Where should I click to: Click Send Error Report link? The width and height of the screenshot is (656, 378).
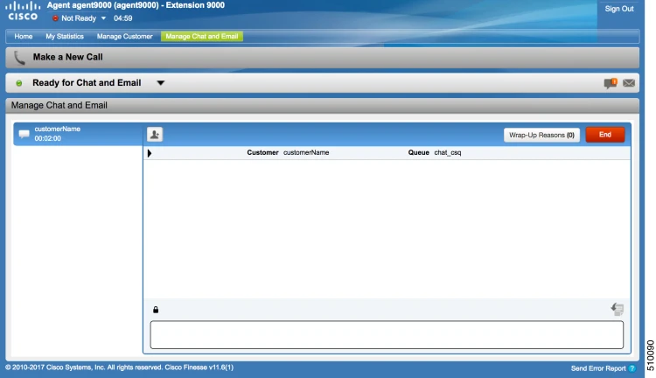pos(598,368)
